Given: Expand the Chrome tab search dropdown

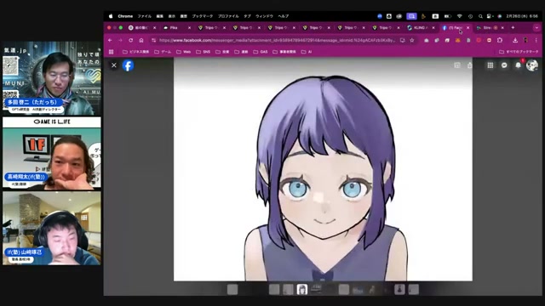Looking at the screenshot, I should tap(536, 27).
